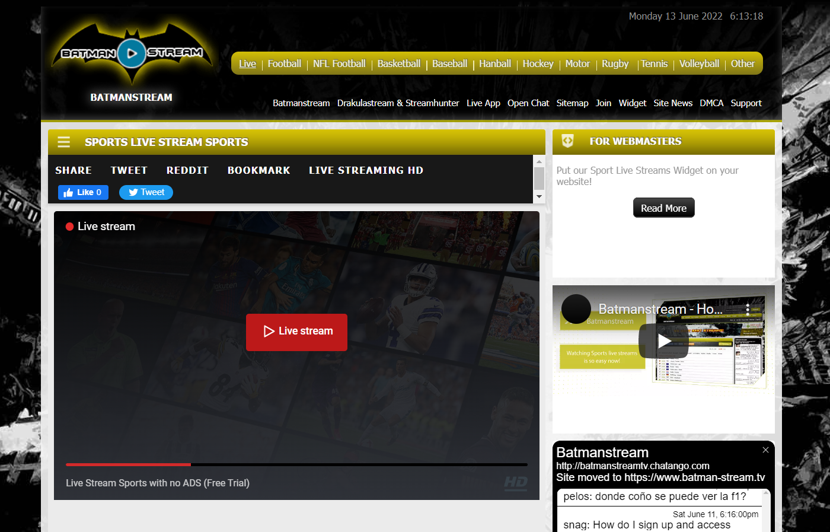Screen dimensions: 830x532
Task: Click the YouTube channel avatar circle
Action: [x=576, y=309]
